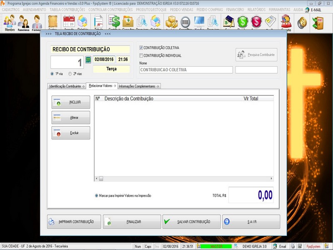
Task: Open the Contribuir green dollar icon
Action: pyautogui.click(x=114, y=22)
